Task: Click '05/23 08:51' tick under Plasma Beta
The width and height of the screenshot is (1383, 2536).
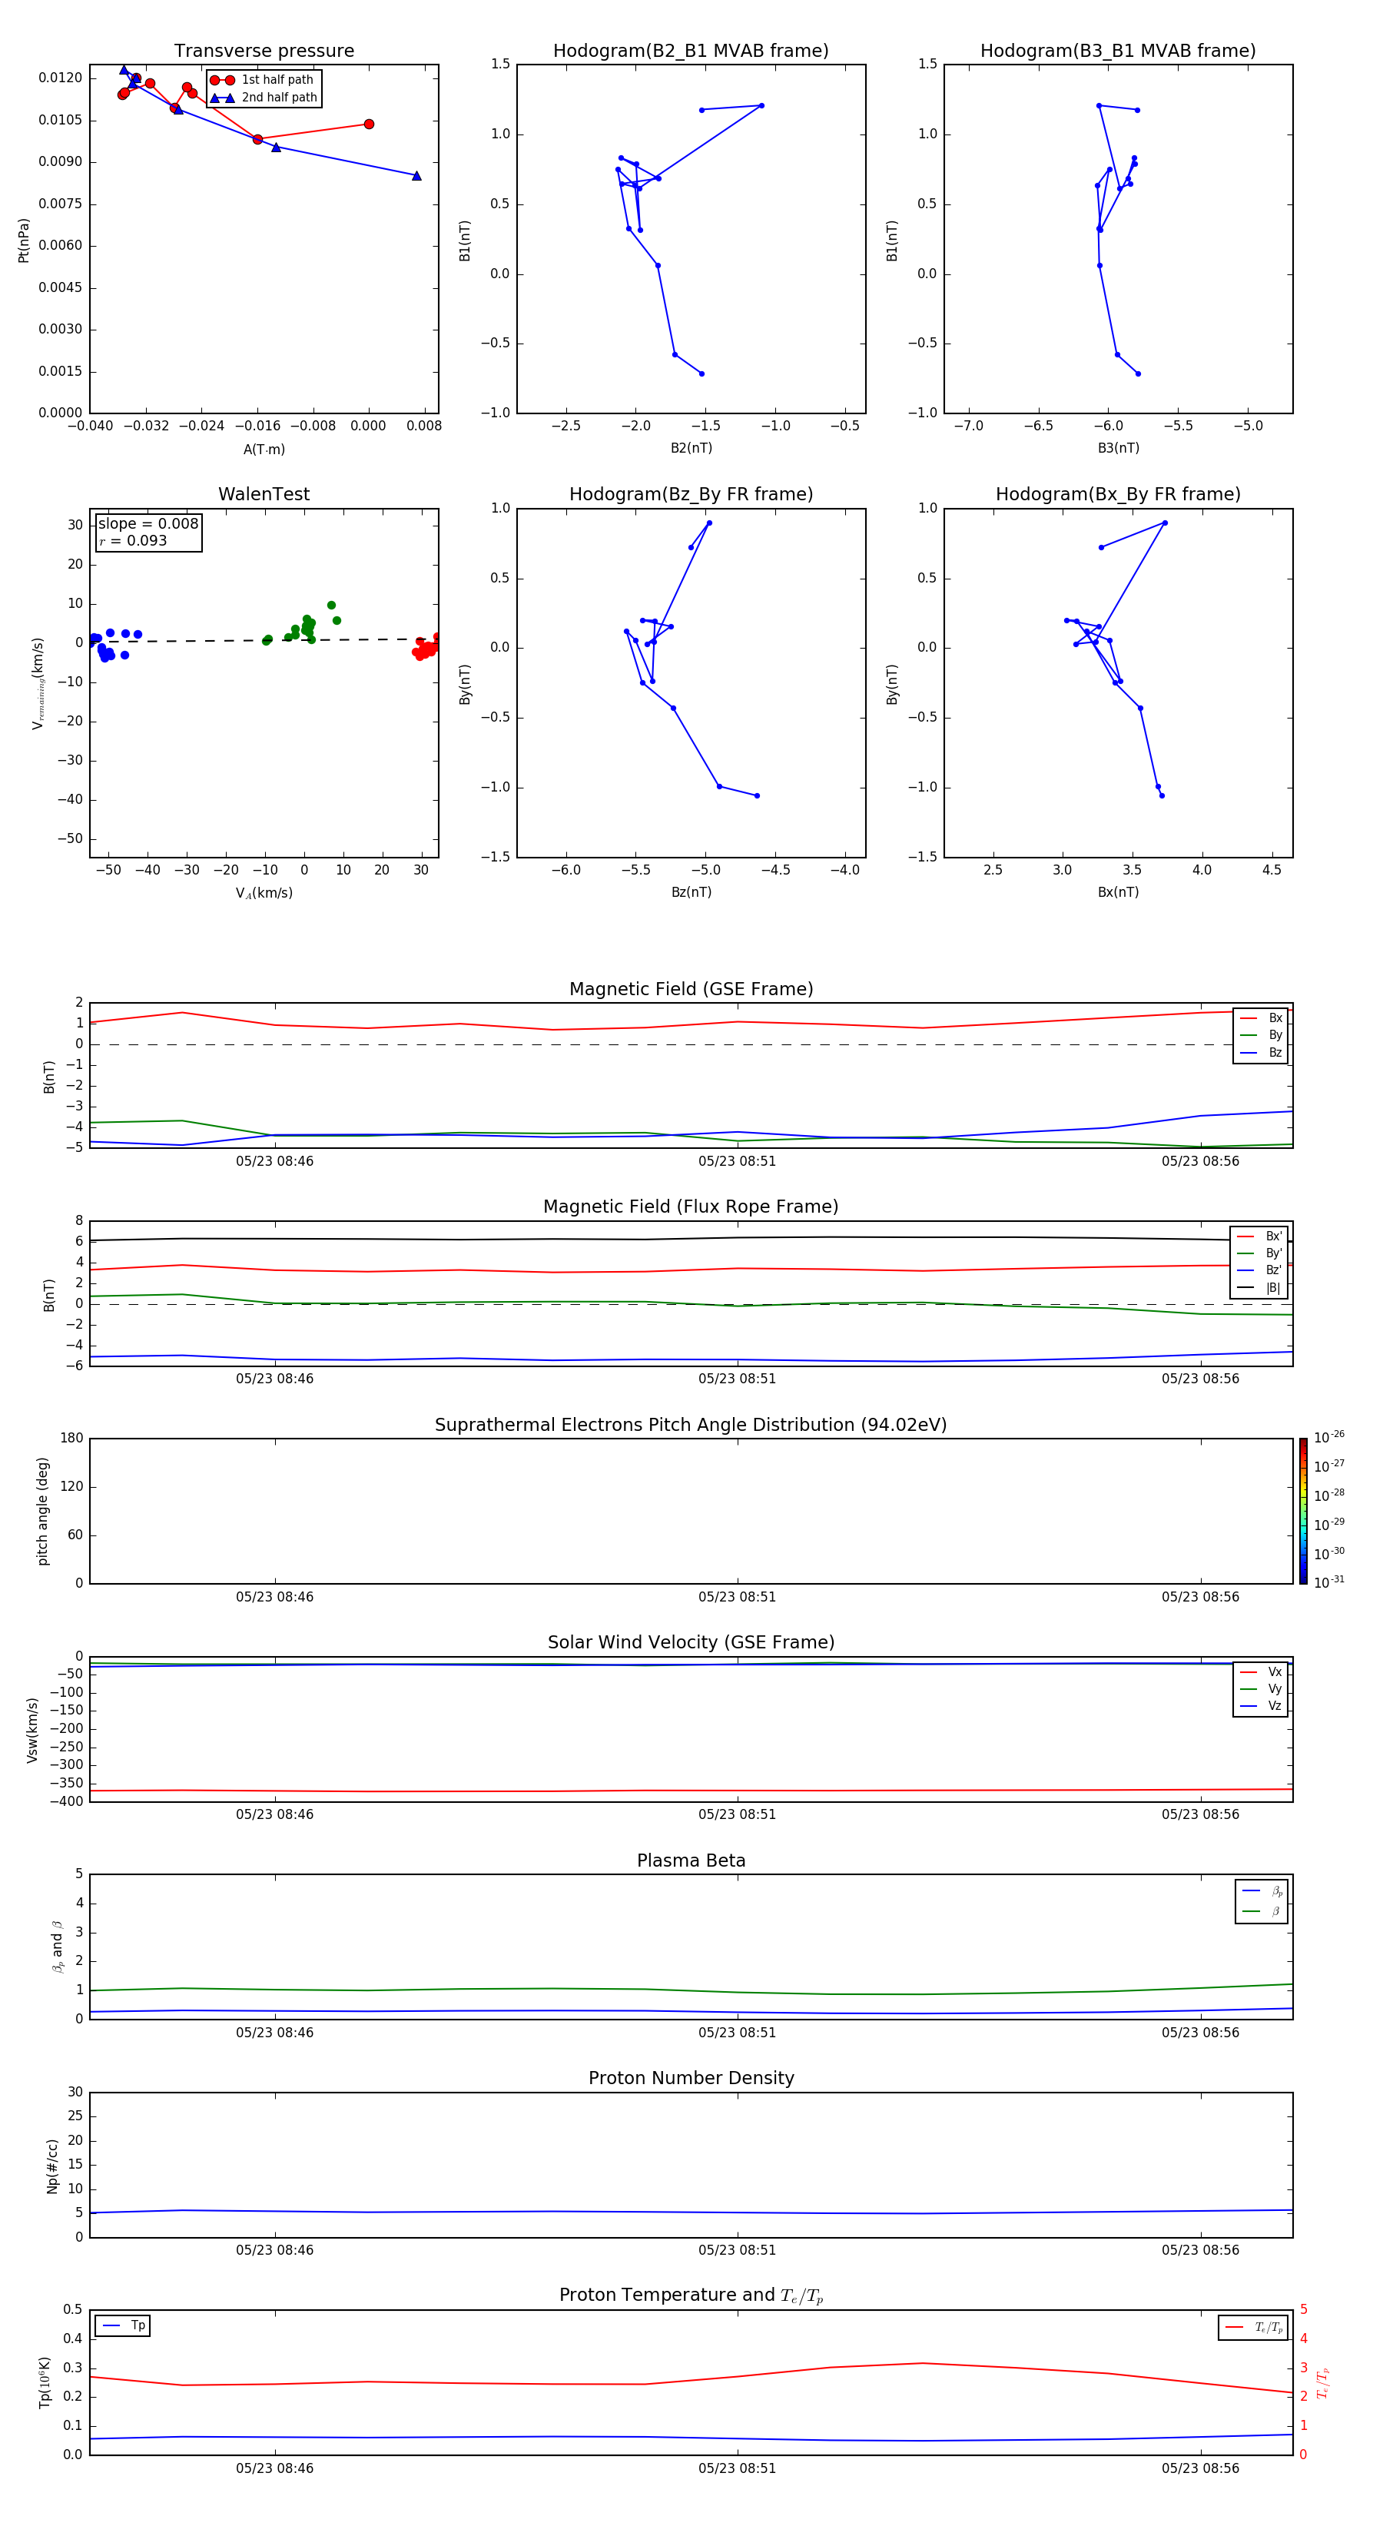Action: coord(738,2033)
